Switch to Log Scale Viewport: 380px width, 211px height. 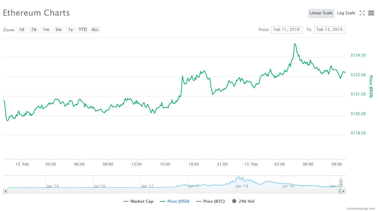pyautogui.click(x=346, y=13)
